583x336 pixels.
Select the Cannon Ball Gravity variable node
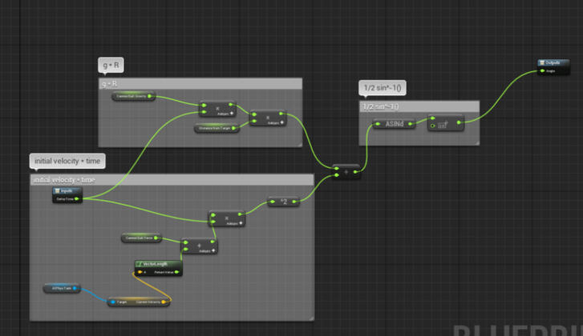[x=133, y=96]
